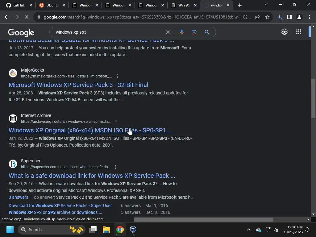This screenshot has height=237, width=316.
Task: Click the MajorGeeks site favicon
Action: click(13, 73)
